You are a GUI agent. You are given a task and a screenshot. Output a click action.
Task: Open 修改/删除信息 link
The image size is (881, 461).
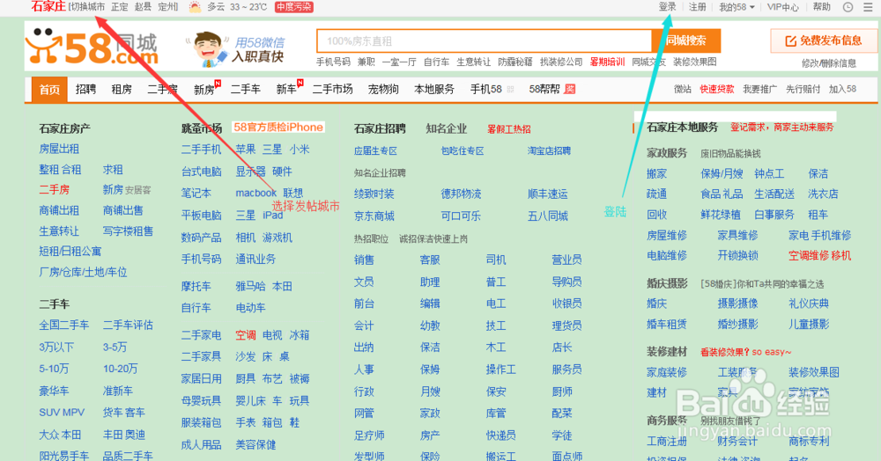tap(829, 62)
